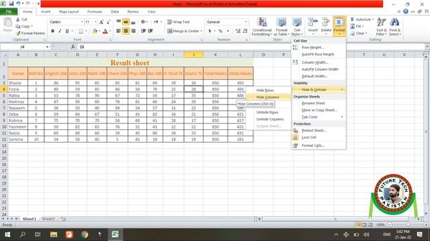The height and width of the screenshot is (241, 430).
Task: Align text to the left
Action: pos(118,31)
